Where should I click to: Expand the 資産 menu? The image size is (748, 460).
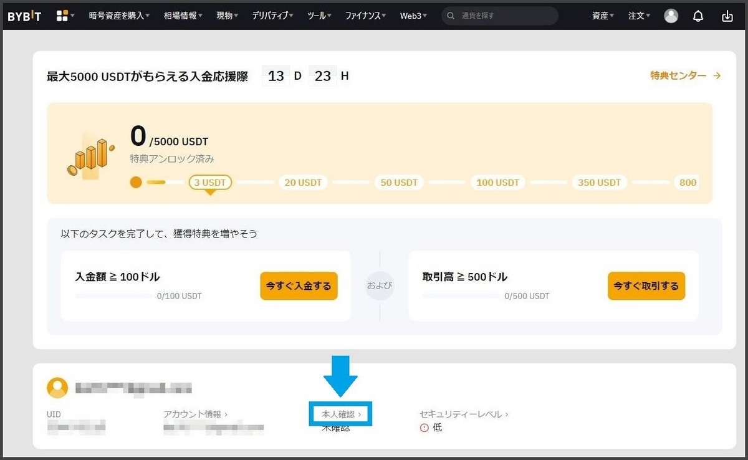603,16
